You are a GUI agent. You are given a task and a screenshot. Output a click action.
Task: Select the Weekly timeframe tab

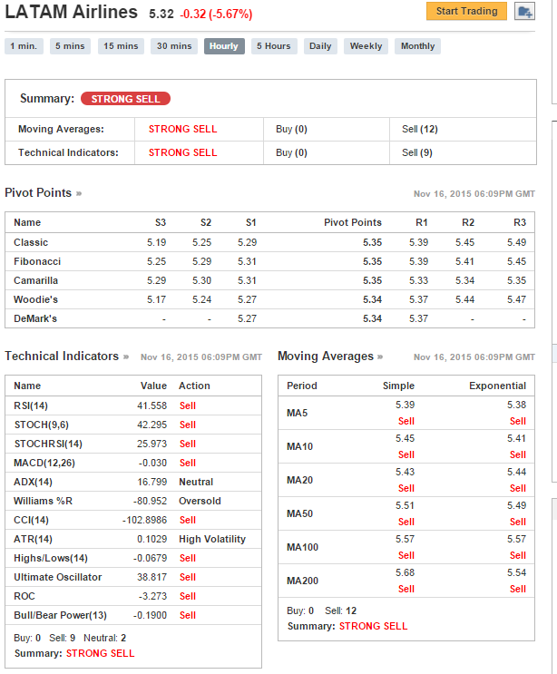click(x=366, y=46)
